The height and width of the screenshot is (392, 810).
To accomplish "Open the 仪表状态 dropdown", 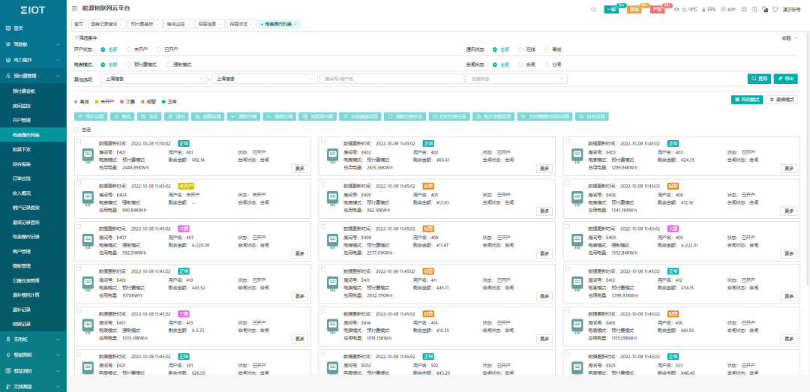I will 517,79.
